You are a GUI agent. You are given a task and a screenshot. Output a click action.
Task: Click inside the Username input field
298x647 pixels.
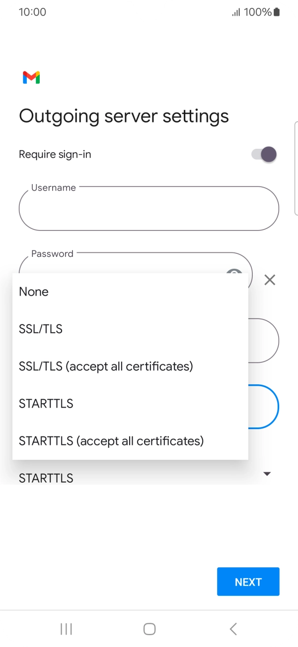click(x=149, y=209)
